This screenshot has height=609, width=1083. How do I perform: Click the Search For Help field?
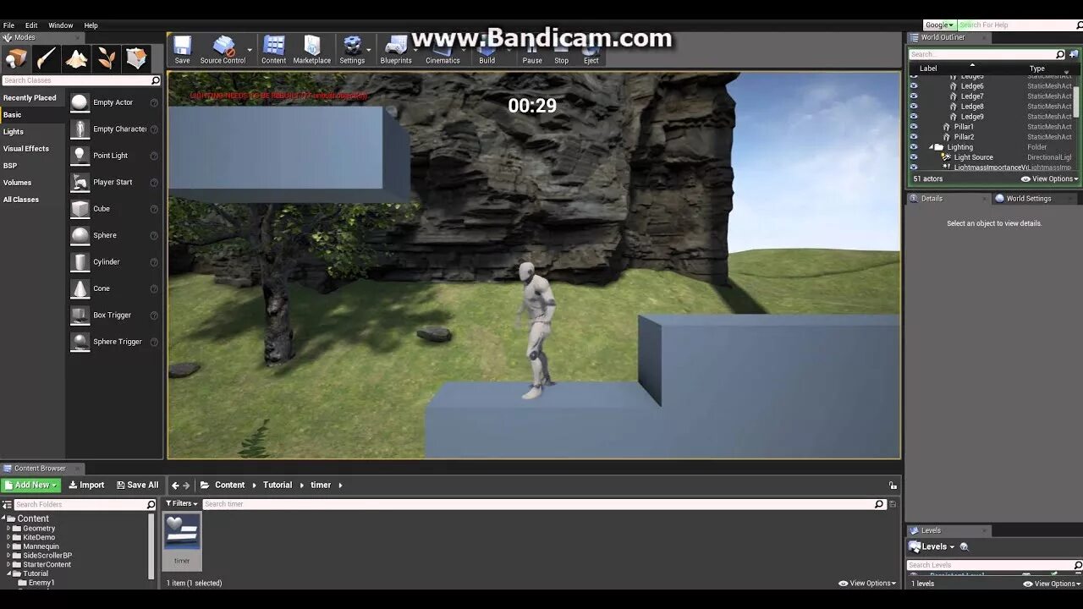(x=1020, y=25)
